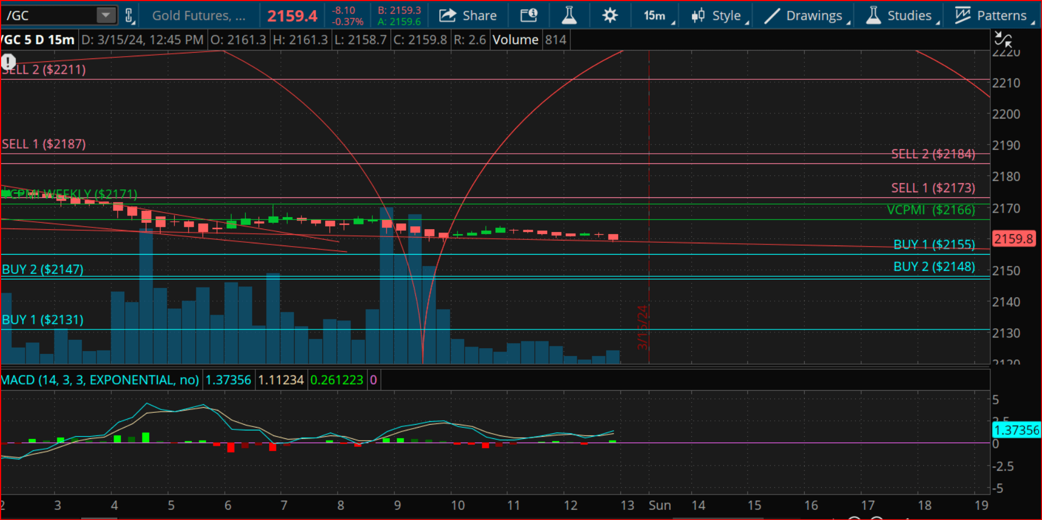Viewport: 1042px width, 520px height.
Task: Open the Drawings menu
Action: pos(806,15)
